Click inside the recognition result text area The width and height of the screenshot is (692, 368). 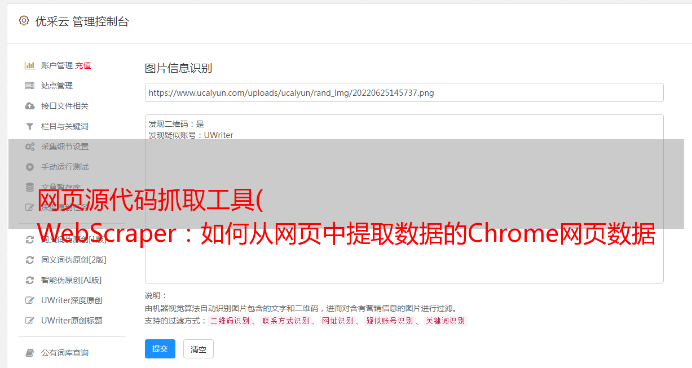click(x=404, y=199)
